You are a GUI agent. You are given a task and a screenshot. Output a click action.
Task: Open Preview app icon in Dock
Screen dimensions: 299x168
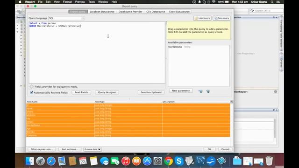click(62, 161)
